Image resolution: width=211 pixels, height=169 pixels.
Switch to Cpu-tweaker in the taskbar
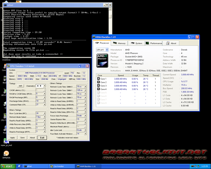[62, 166]
